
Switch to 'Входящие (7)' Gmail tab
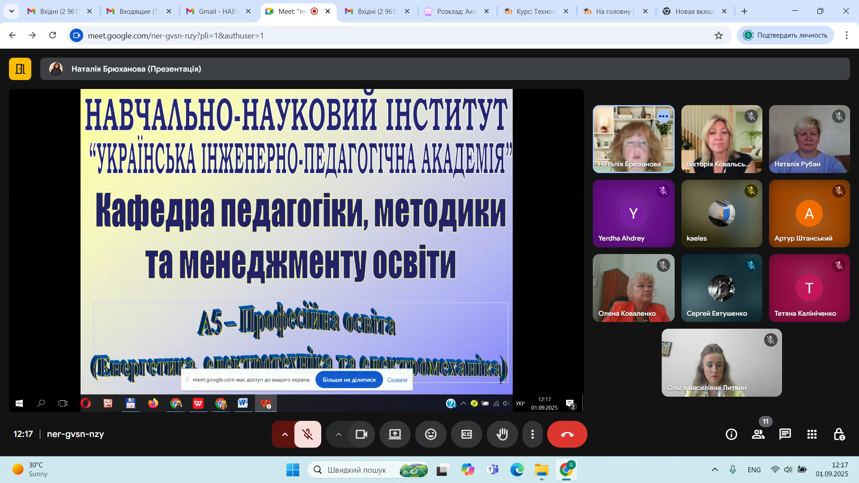point(139,11)
